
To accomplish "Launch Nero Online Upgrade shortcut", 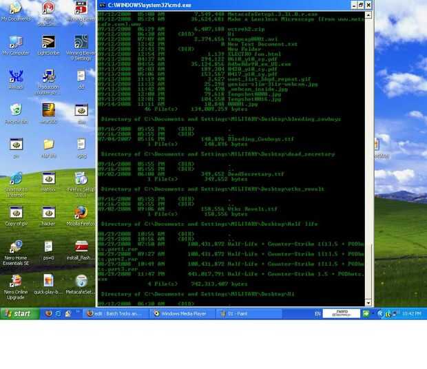I will [x=16, y=287].
